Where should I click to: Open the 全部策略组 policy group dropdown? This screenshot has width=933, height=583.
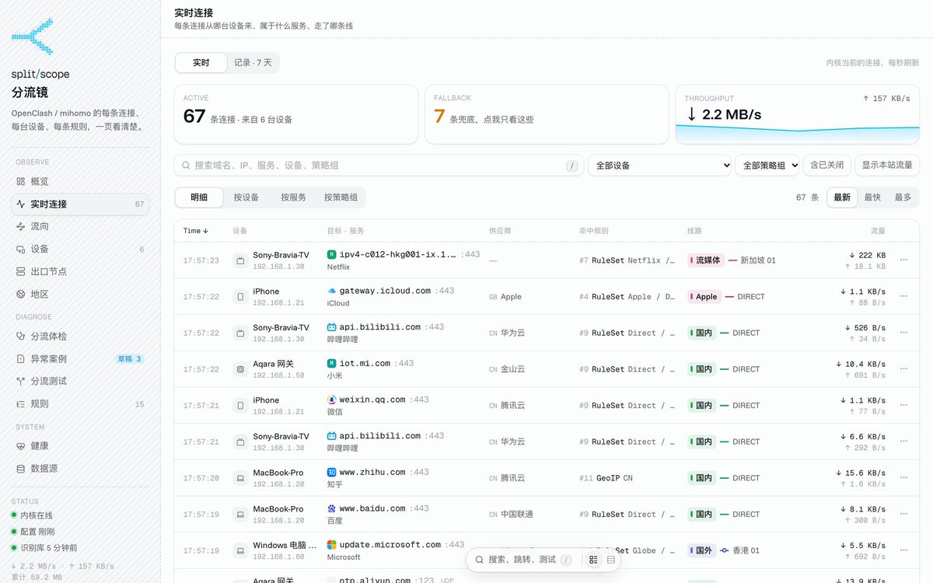767,166
